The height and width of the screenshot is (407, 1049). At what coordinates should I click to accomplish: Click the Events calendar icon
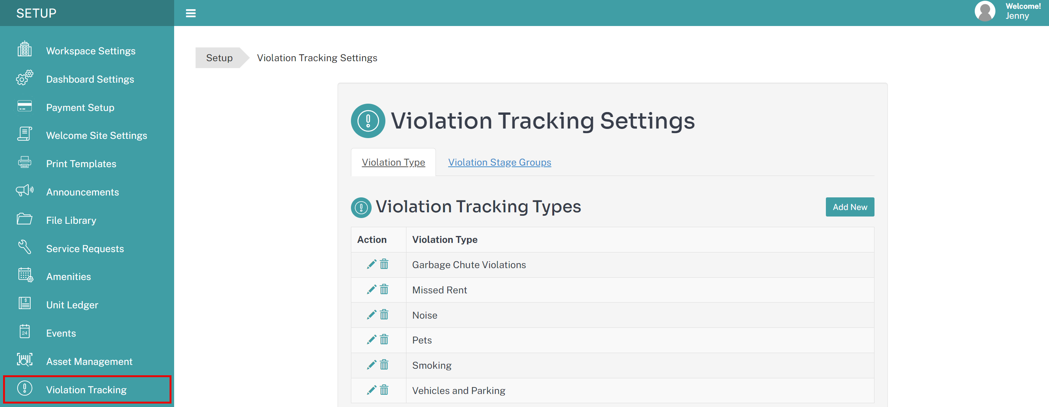click(x=24, y=332)
